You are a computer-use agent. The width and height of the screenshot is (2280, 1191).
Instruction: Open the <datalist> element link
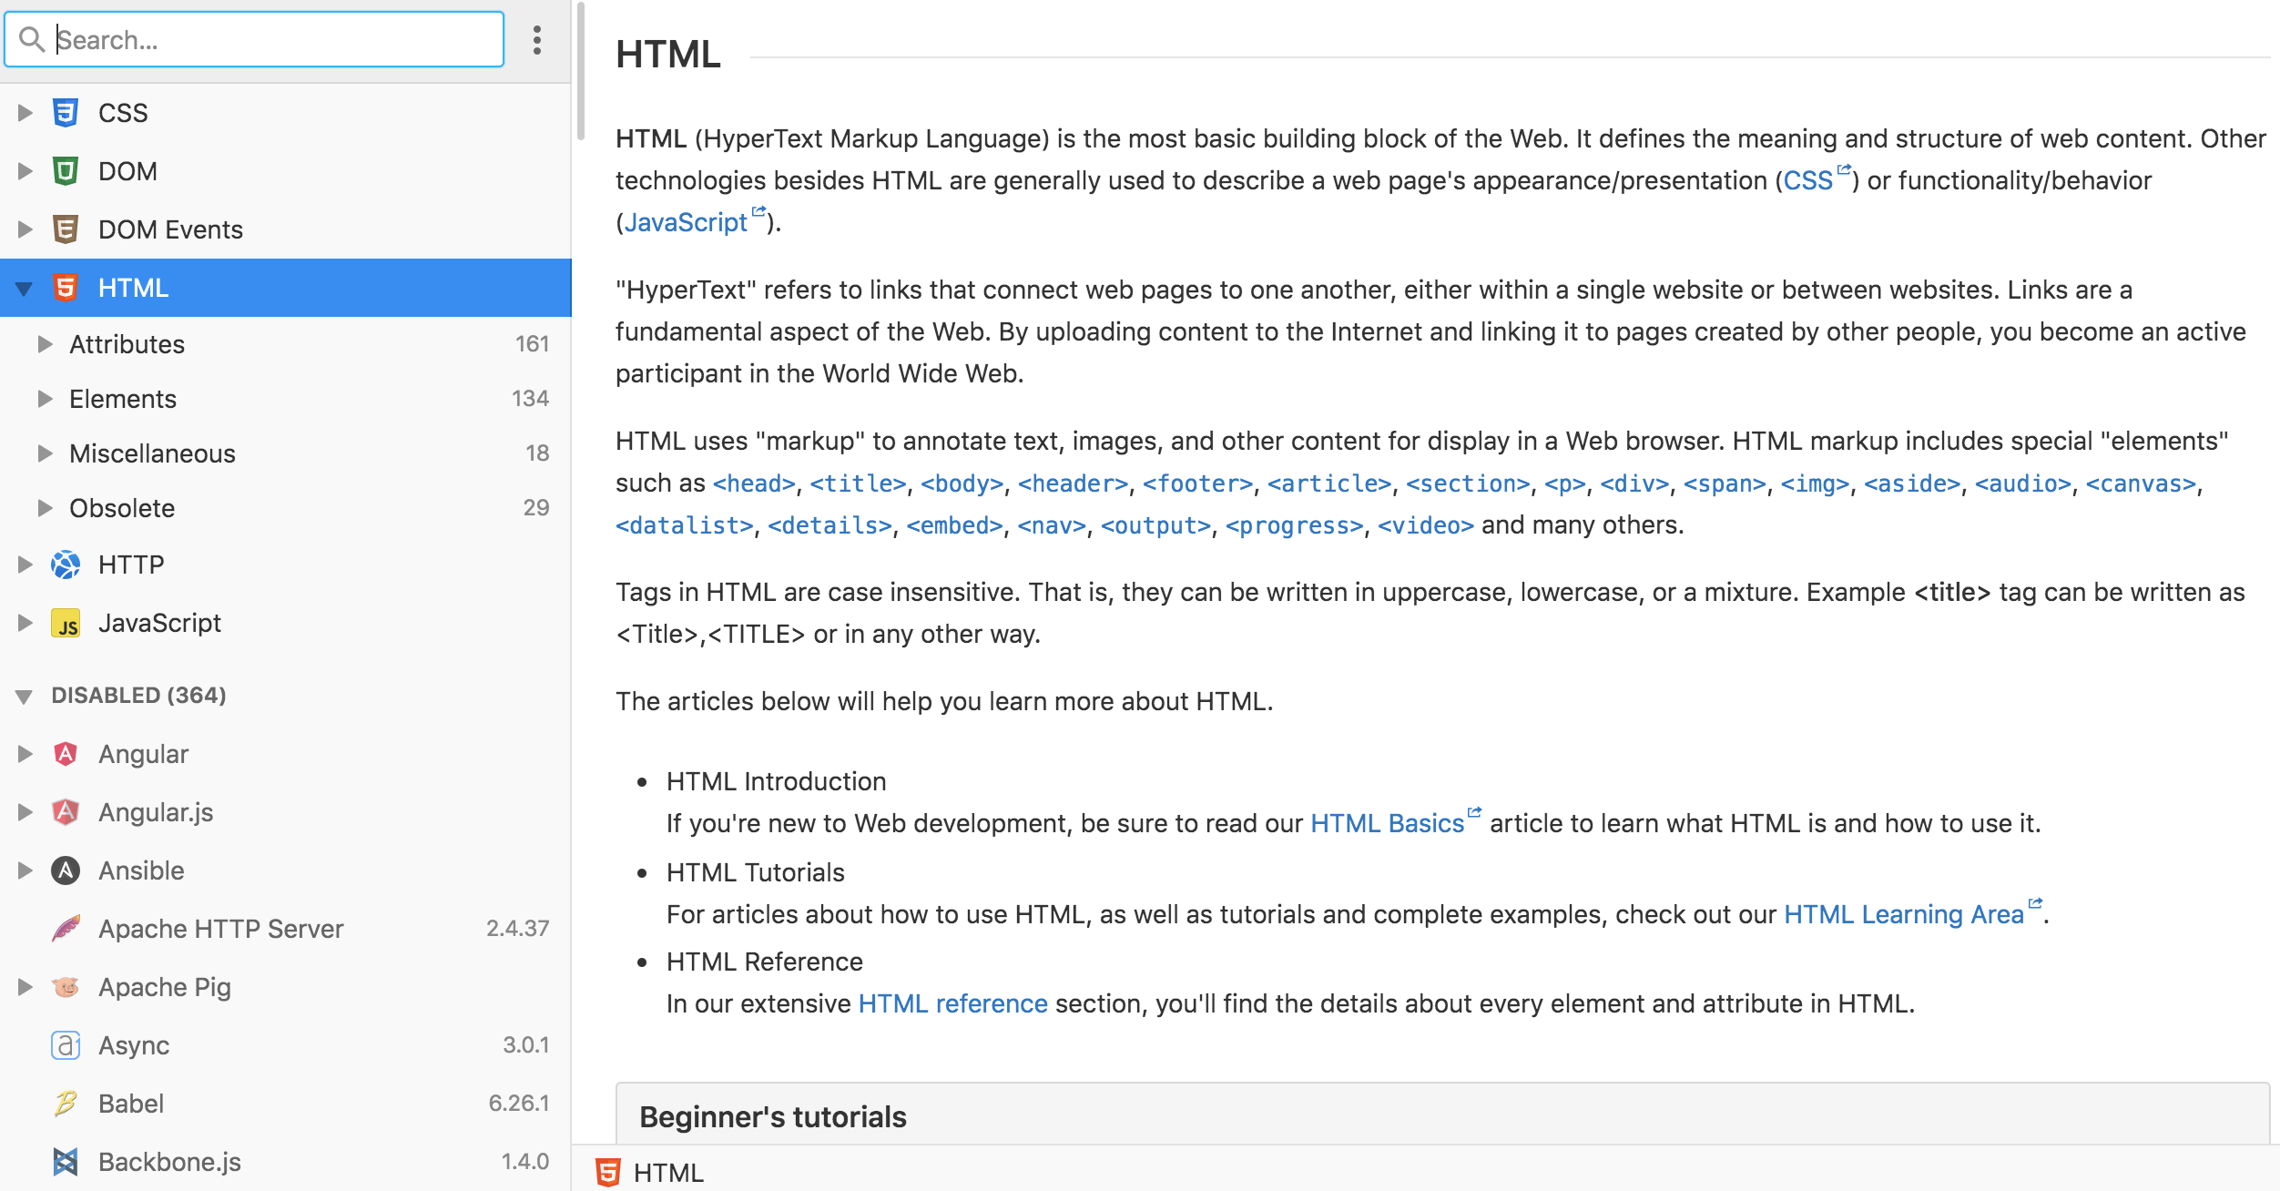tap(685, 525)
